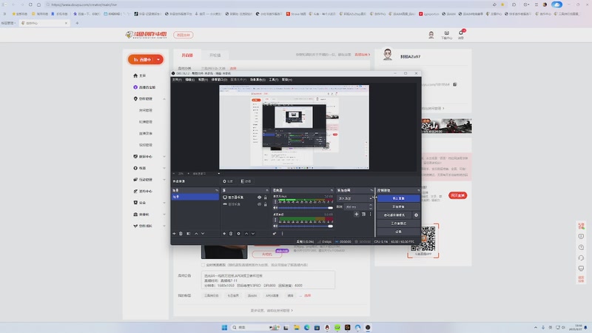The image size is (592, 333).
Task: Click user avatar icon in Douyu header
Action: (431, 35)
